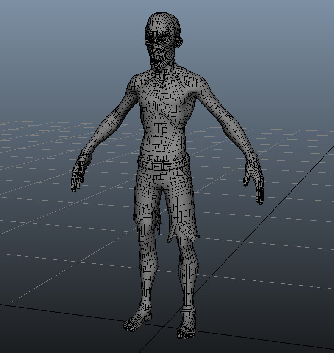Click the torn left shorts leg edge
Screen dimensions: 334x353
pos(186,232)
